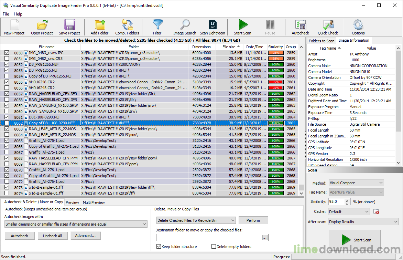Open Delete Checked Files To Recycle Bin dropdown
Image resolution: width=403 pixels, height=260 pixels.
pos(196,220)
